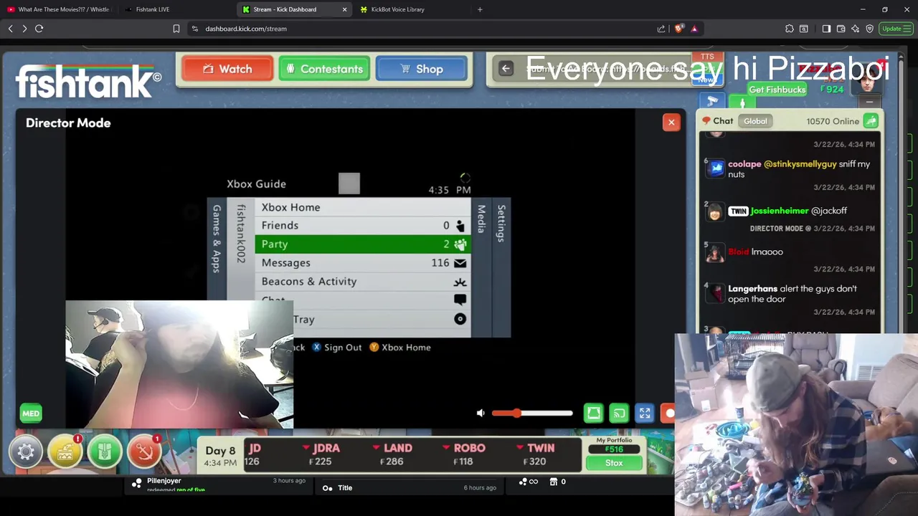Click the back arrow on the ad board
Viewport: 918px width, 516px height.
pyautogui.click(x=506, y=69)
